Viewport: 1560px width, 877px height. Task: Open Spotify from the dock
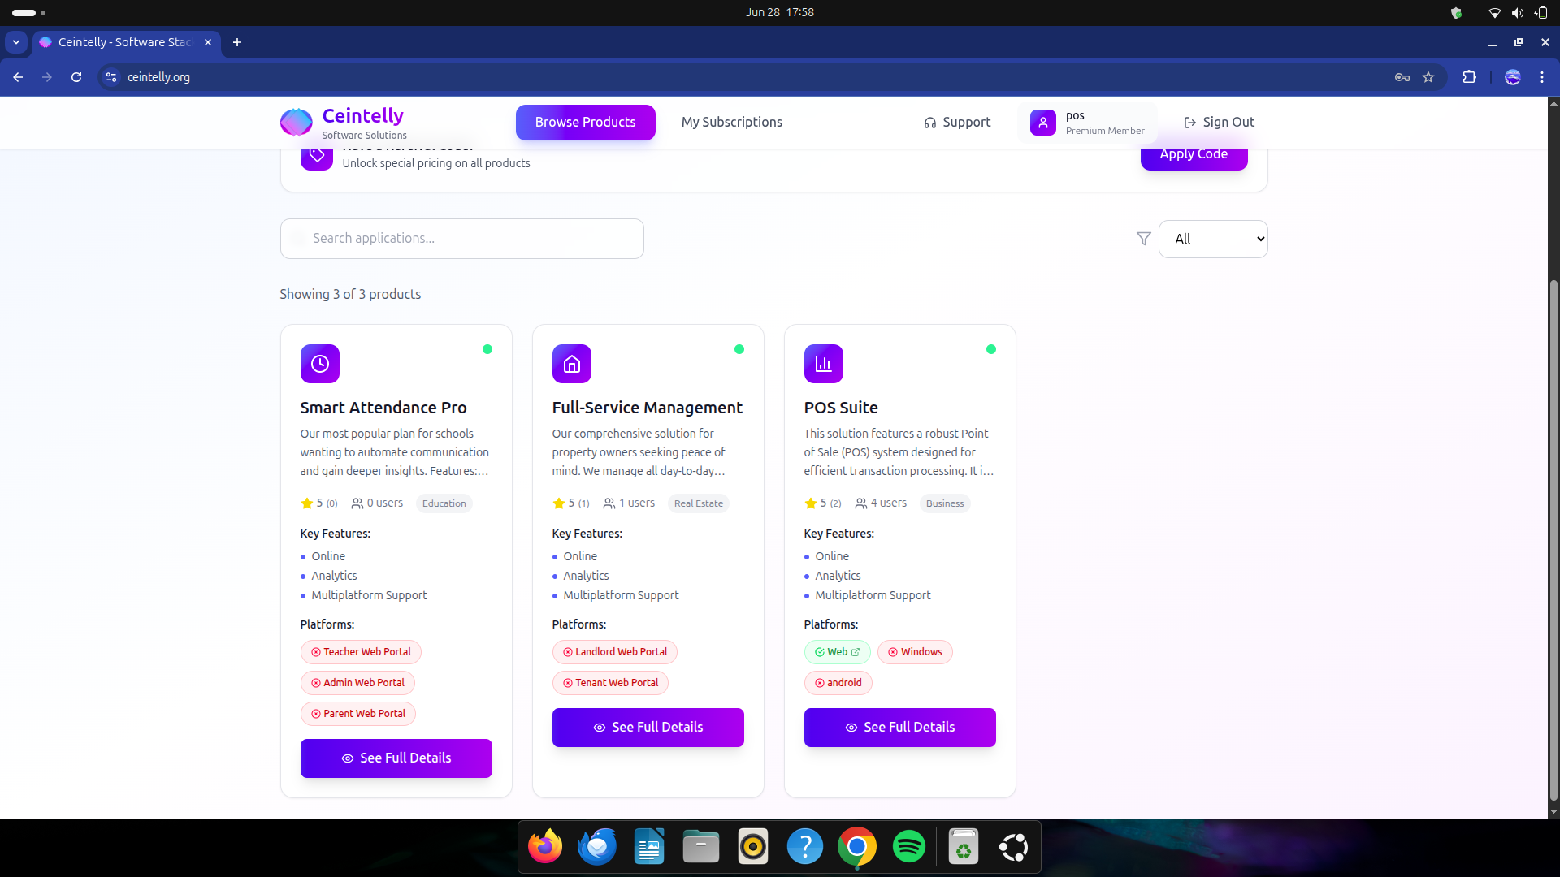908,847
